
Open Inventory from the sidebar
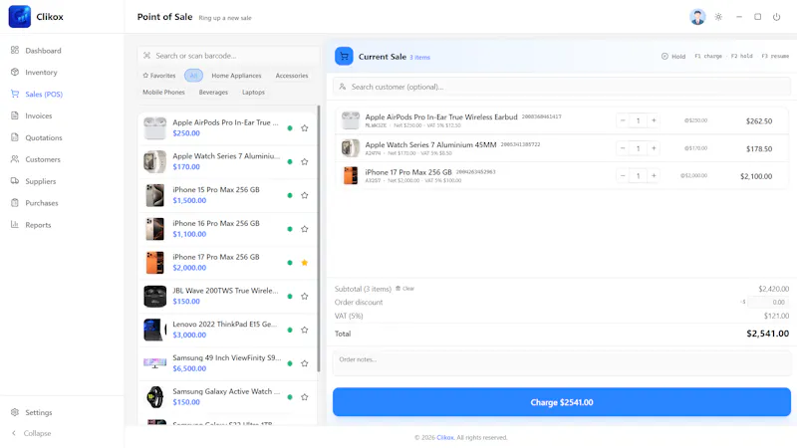(x=34, y=72)
